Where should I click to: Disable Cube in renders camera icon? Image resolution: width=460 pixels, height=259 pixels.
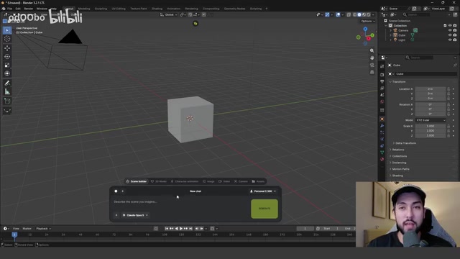coord(455,35)
